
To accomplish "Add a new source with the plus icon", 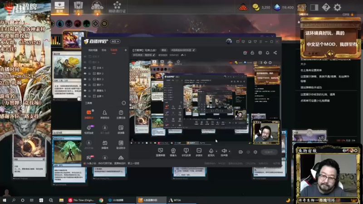I will point(126,50).
